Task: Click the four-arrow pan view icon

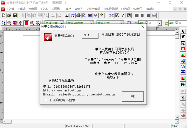Action: (21, 23)
